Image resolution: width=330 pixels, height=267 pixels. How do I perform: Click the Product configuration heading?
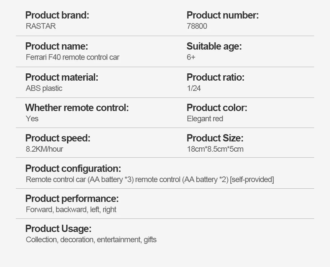pyautogui.click(x=73, y=169)
